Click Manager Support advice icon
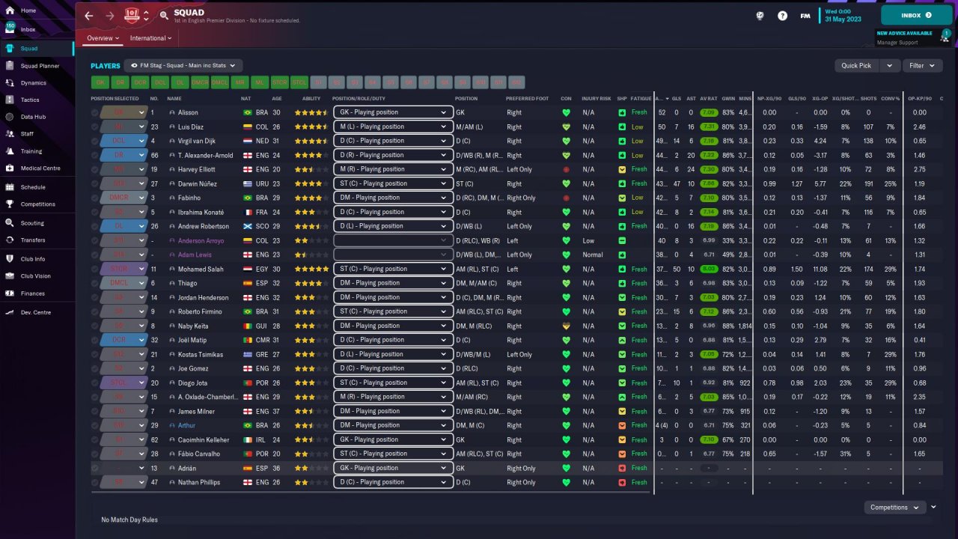The height and width of the screenshot is (539, 958). (x=946, y=35)
